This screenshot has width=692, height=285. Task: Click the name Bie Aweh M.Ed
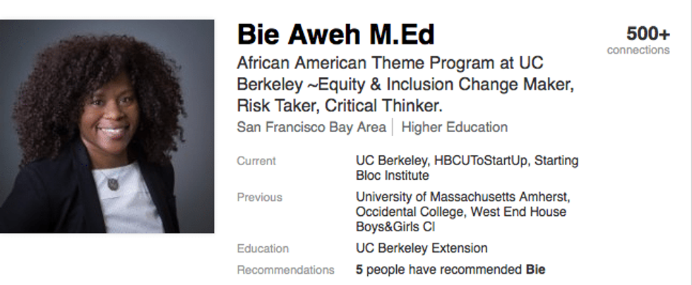[x=335, y=34]
